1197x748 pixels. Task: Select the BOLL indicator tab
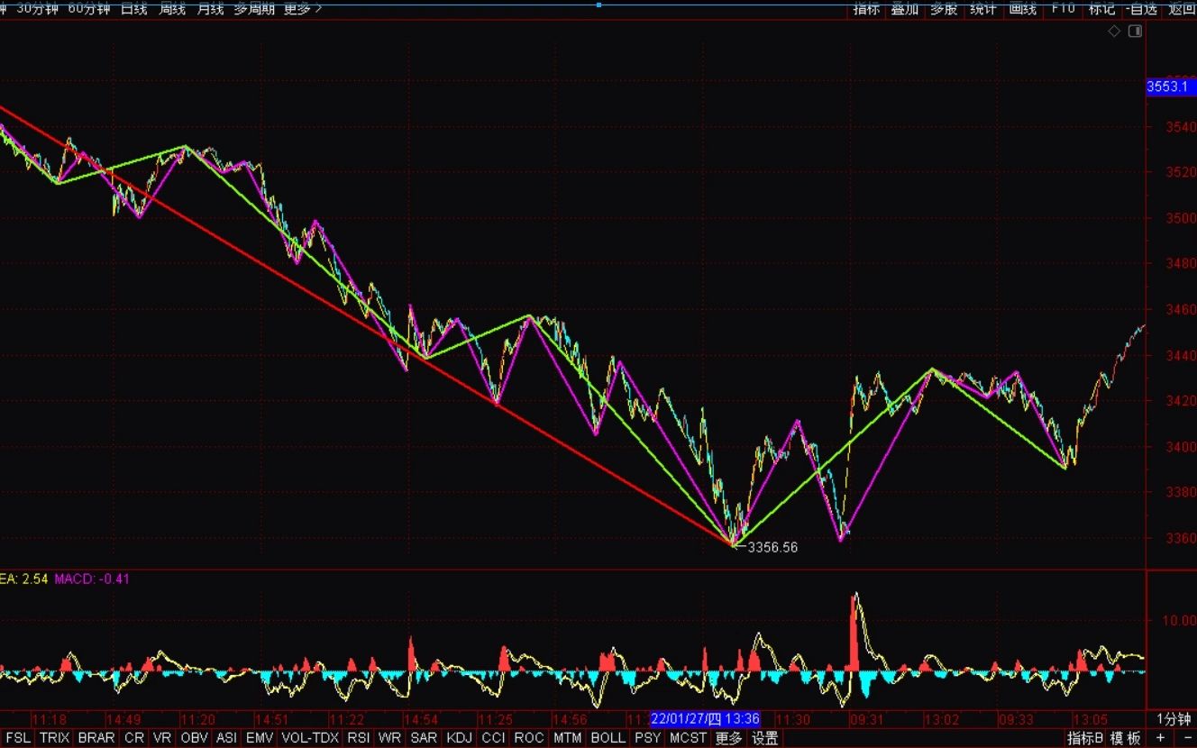coord(608,738)
